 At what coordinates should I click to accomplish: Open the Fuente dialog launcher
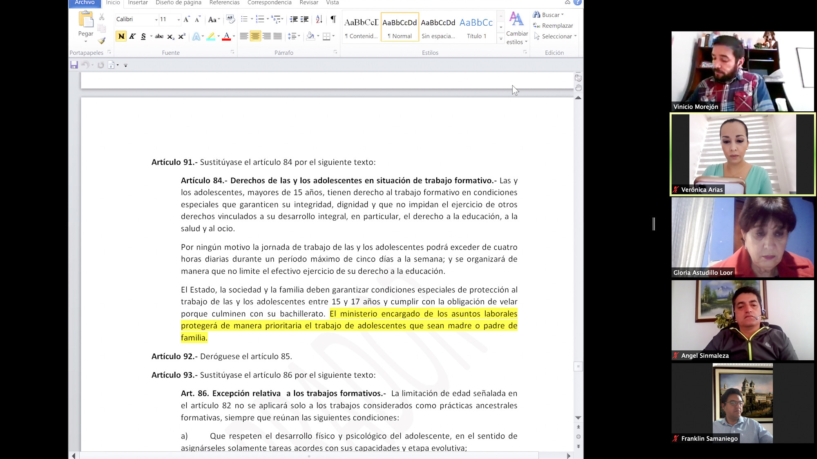(x=232, y=52)
